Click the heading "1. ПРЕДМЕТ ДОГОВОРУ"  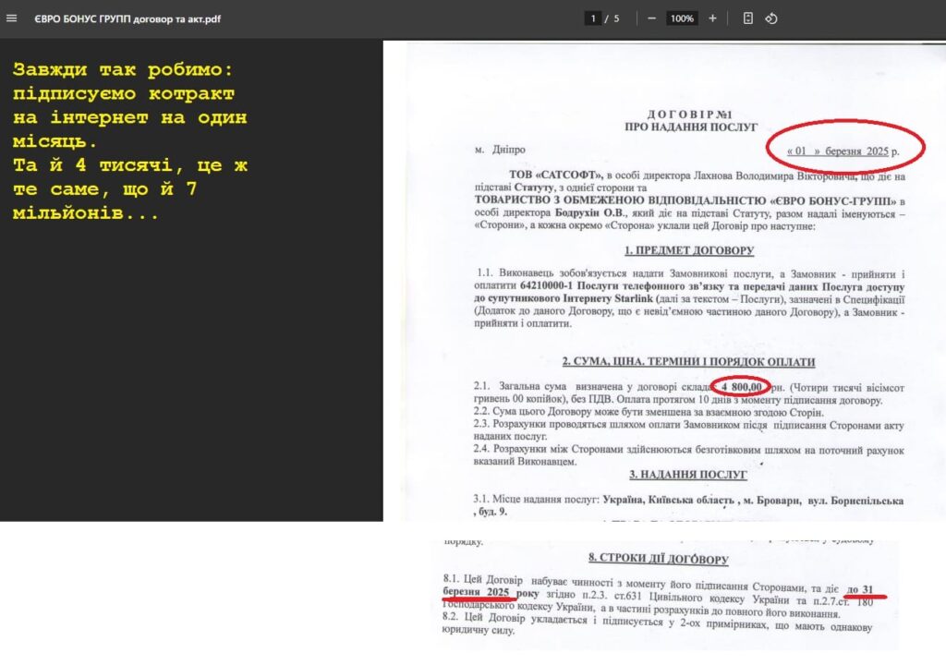(689, 250)
